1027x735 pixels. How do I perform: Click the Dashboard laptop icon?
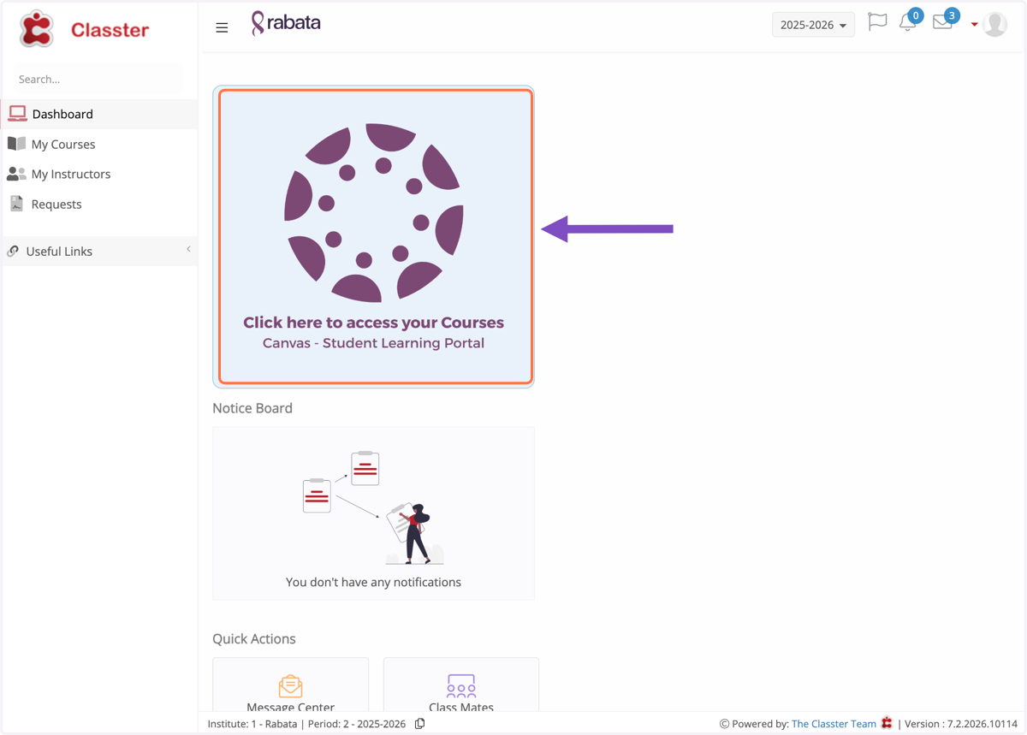point(17,114)
